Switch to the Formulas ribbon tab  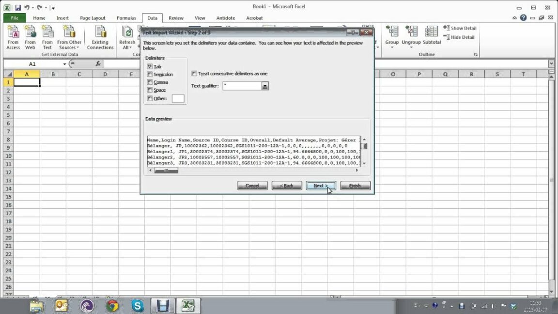(x=126, y=17)
